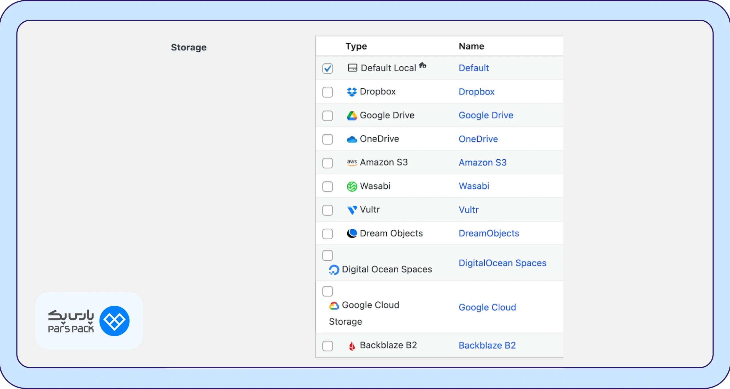The image size is (730, 389).
Task: Open the Google Drive name link
Action: tap(486, 116)
